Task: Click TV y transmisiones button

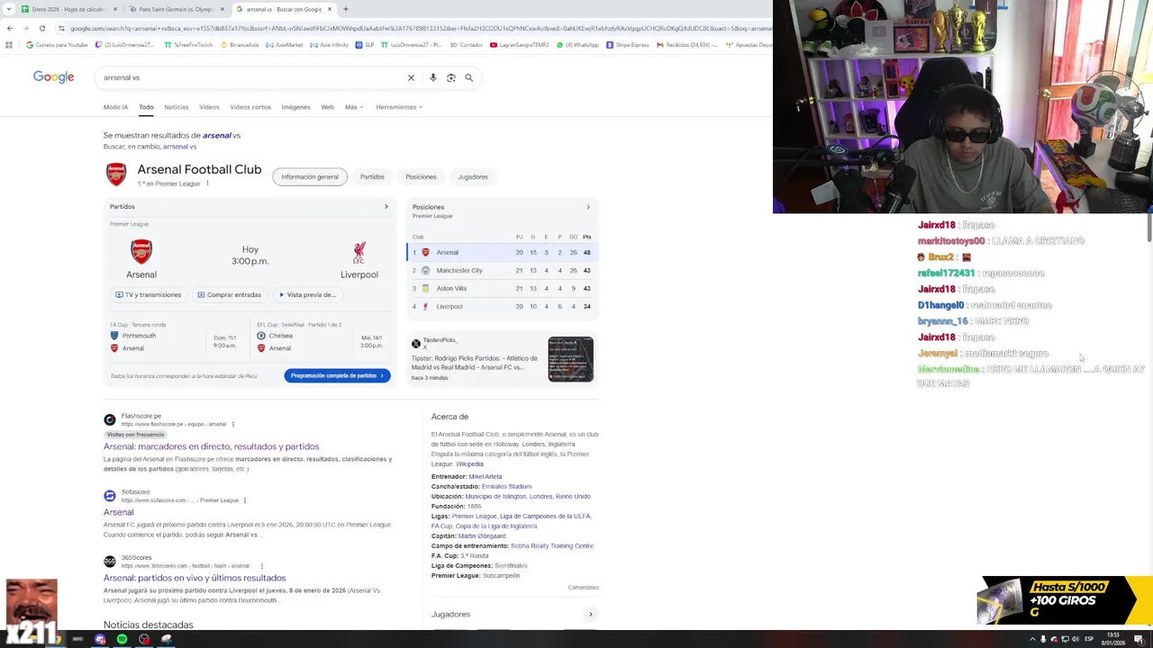Action: (x=149, y=294)
